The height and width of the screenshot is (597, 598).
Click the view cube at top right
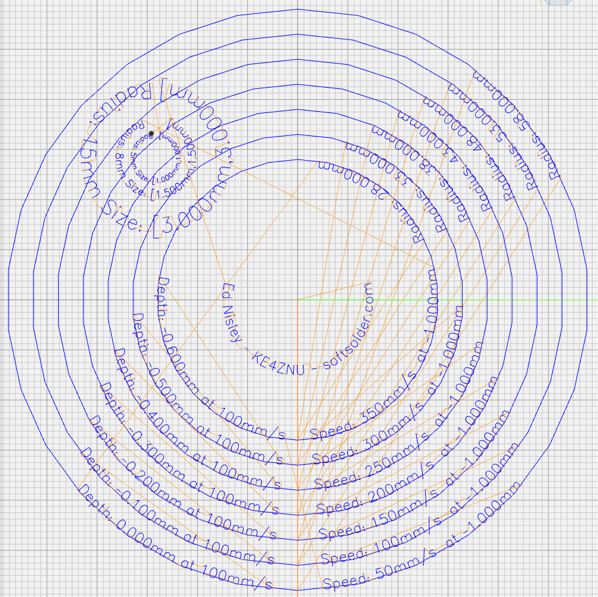pyautogui.click(x=556, y=2)
